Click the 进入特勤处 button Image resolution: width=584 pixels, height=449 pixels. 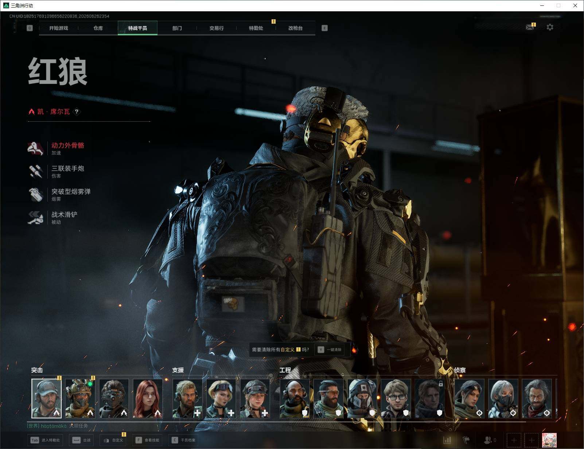(x=45, y=440)
